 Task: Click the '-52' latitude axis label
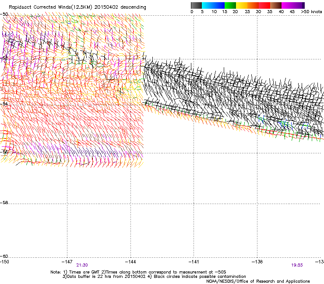pos(4,58)
